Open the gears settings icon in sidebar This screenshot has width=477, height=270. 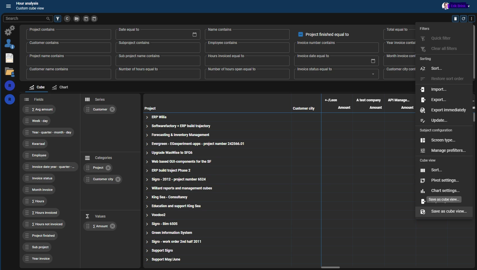[x=10, y=30]
